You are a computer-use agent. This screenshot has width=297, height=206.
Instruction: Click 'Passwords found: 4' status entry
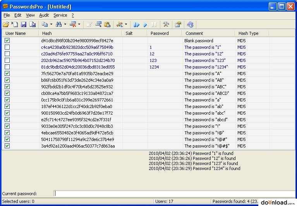click(x=235, y=201)
